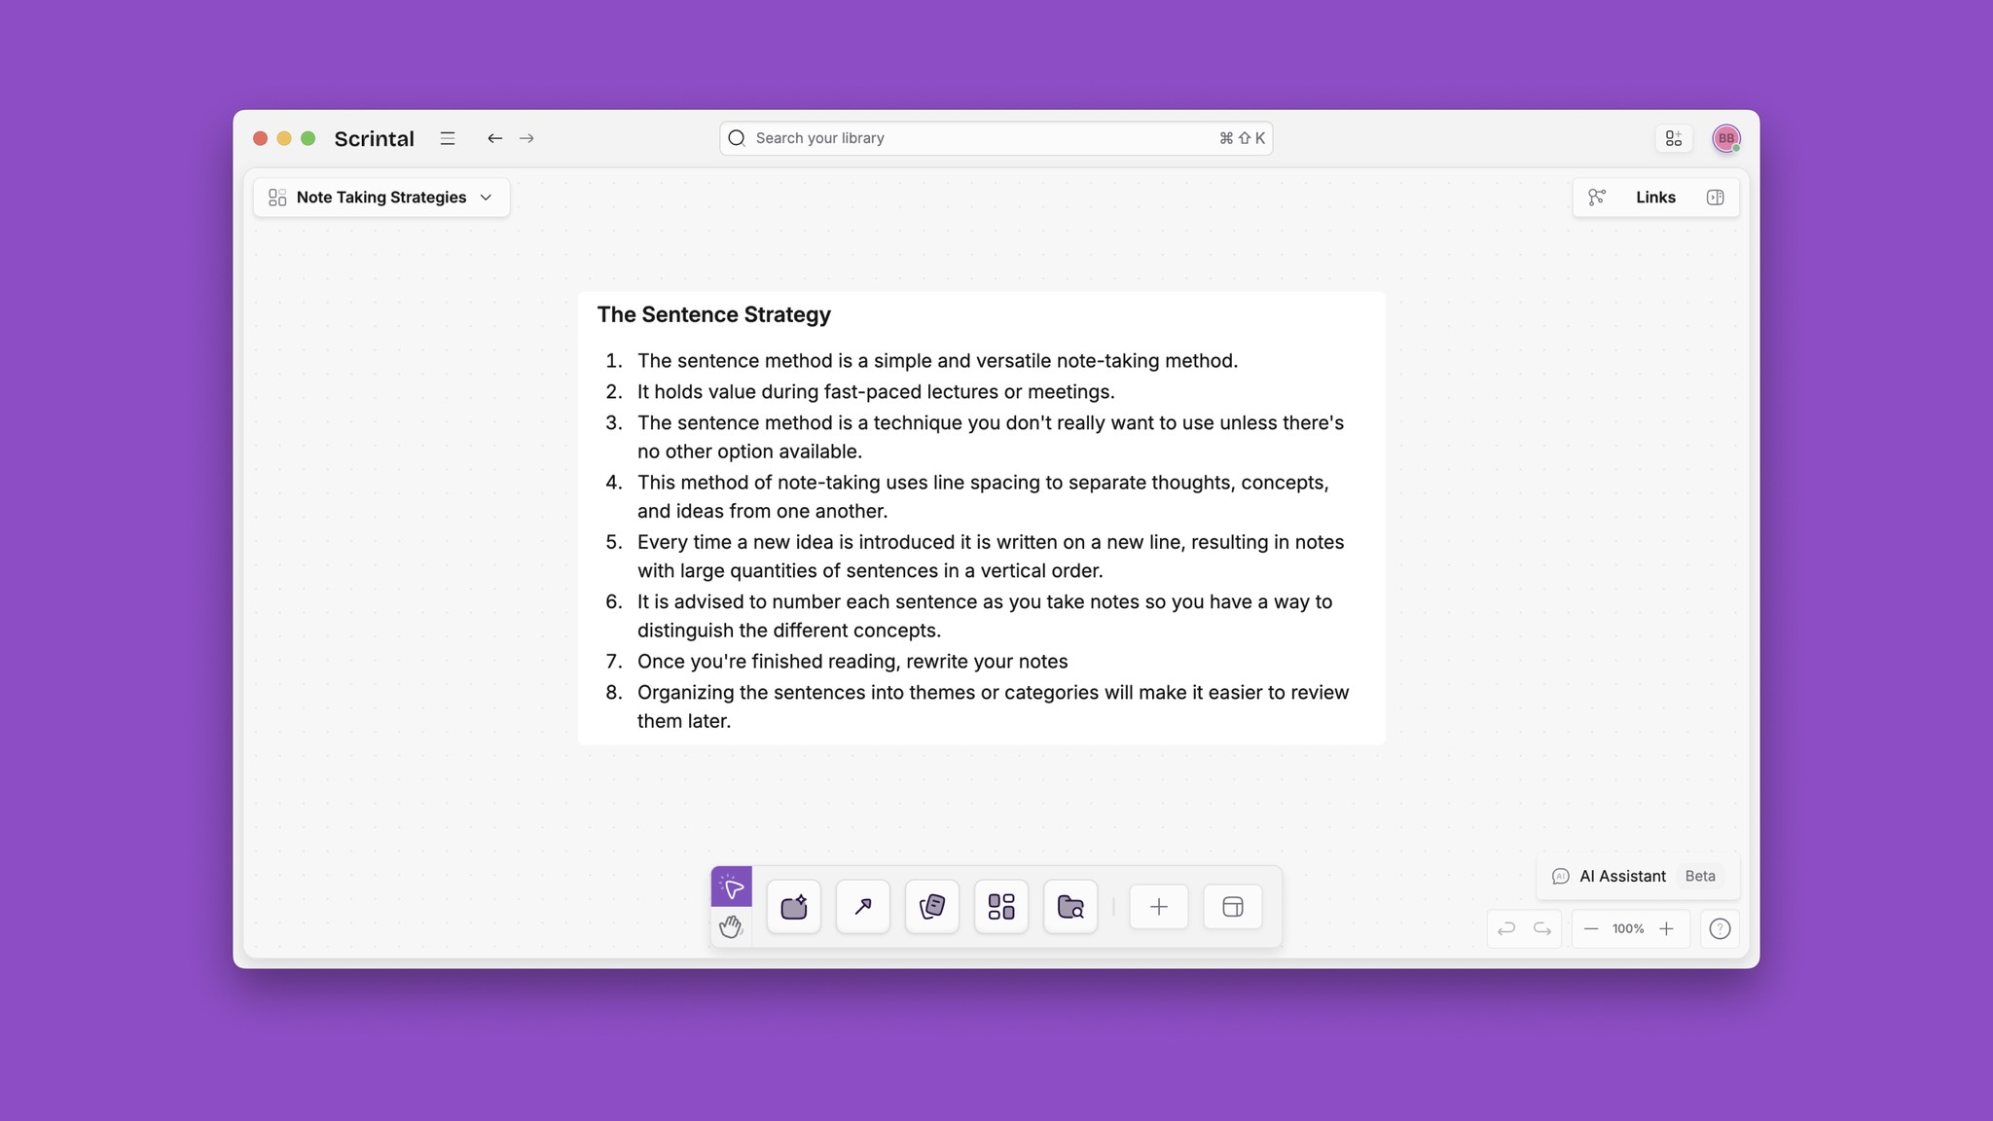Image resolution: width=1993 pixels, height=1121 pixels.
Task: Select the Hand tool for panning
Action: coord(732,927)
